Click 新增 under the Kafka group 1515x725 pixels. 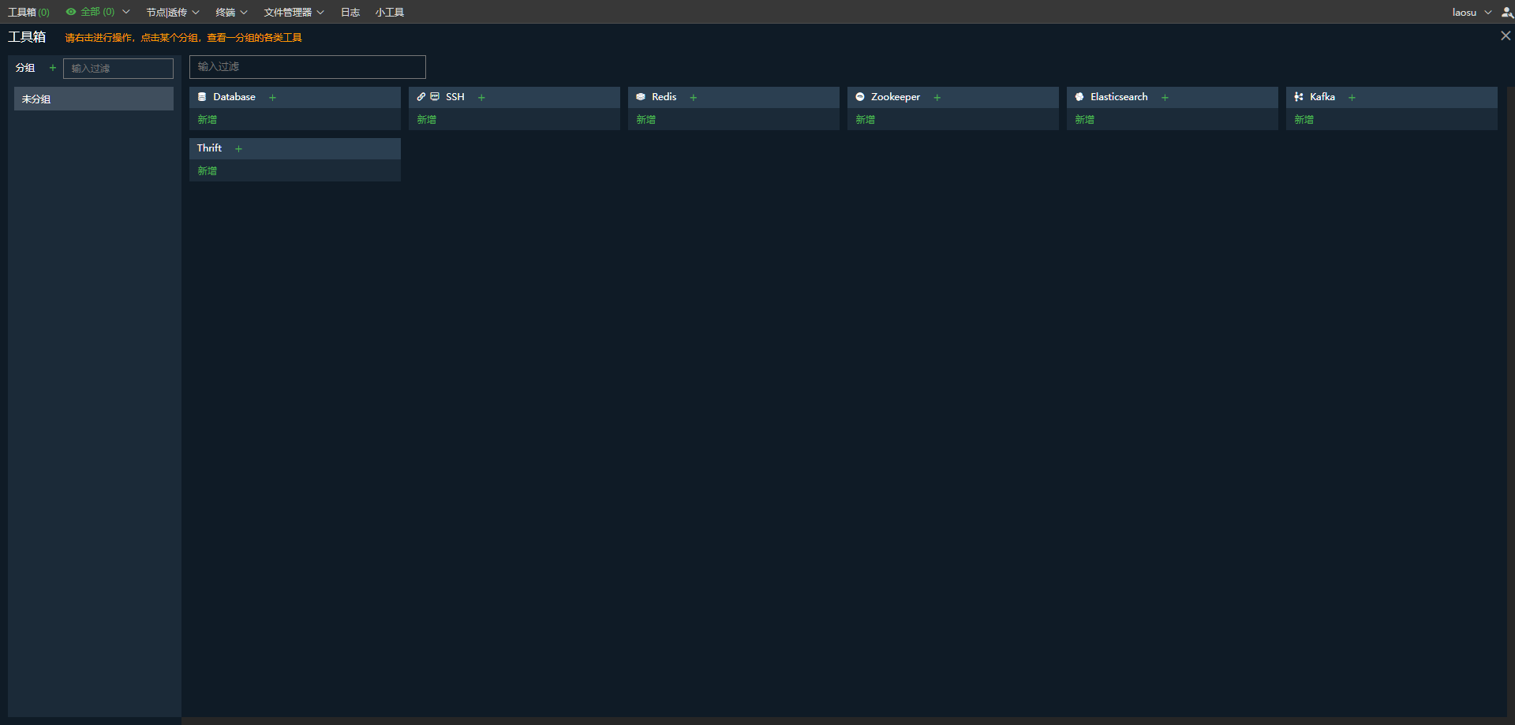1304,119
